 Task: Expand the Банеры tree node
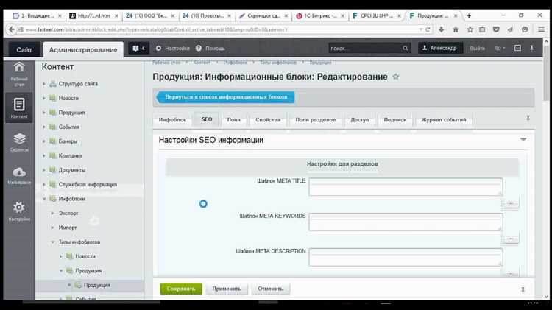[x=44, y=141]
